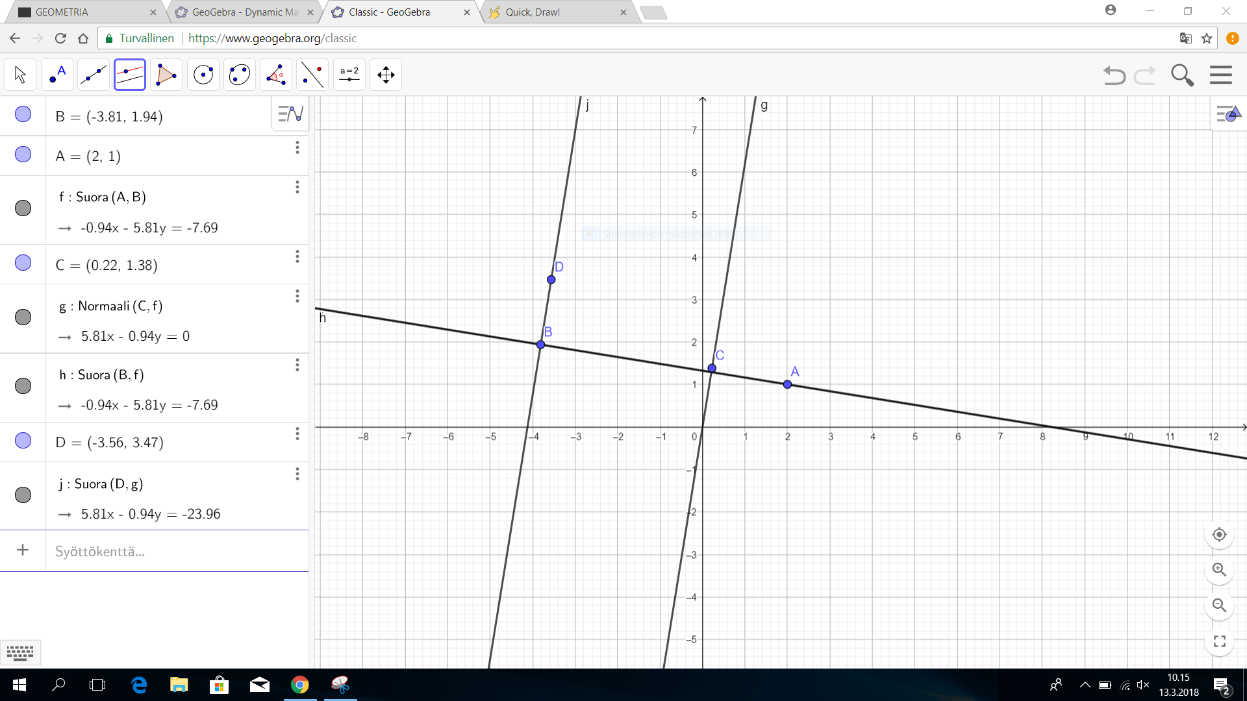
Task: Open three-dot menu for line g
Action: 297,296
